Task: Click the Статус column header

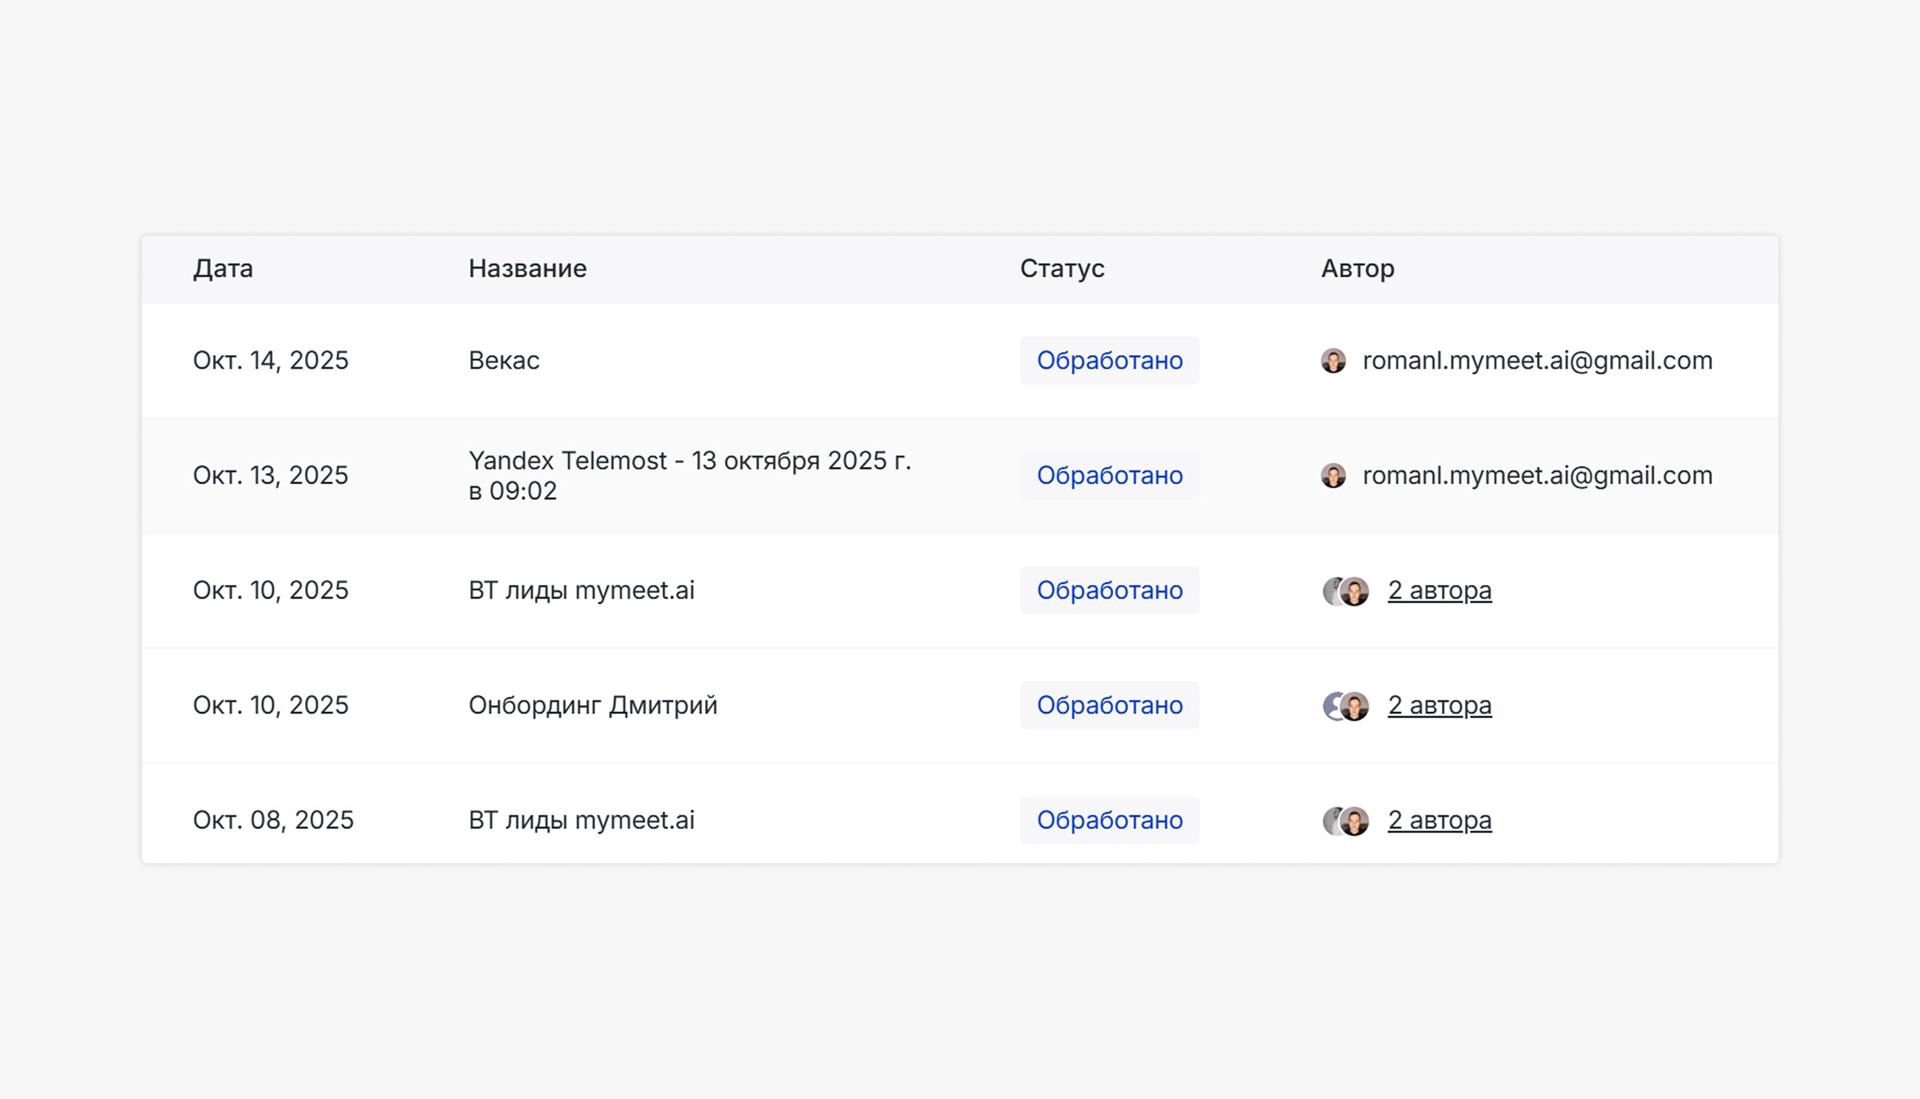Action: click(1061, 269)
